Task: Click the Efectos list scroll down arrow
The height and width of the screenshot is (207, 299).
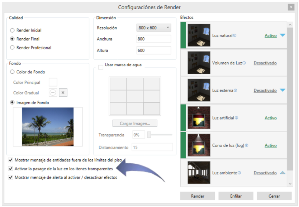Action: pos(290,184)
